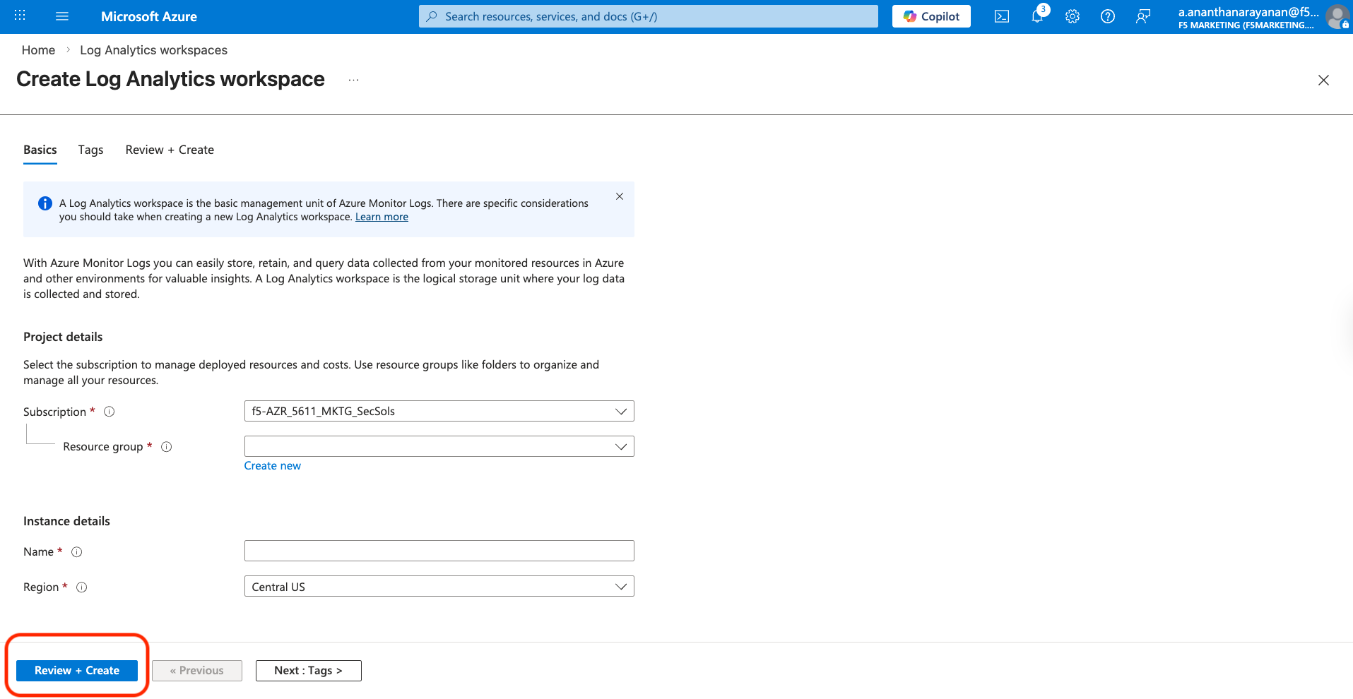Launch Cloud Shell from the top bar
Image resolution: width=1353 pixels, height=699 pixels.
click(x=1002, y=16)
